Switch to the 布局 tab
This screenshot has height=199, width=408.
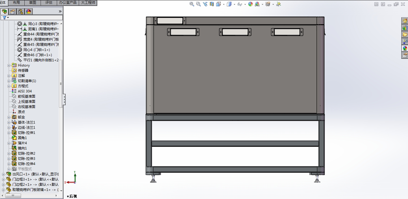pos(16,3)
